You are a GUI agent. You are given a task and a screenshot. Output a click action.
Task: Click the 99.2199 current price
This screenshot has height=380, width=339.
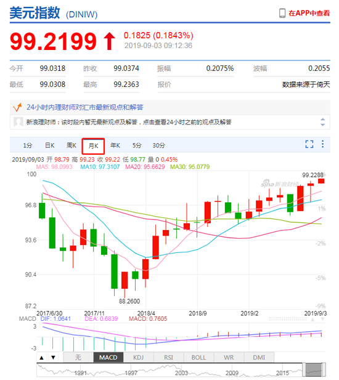(53, 41)
